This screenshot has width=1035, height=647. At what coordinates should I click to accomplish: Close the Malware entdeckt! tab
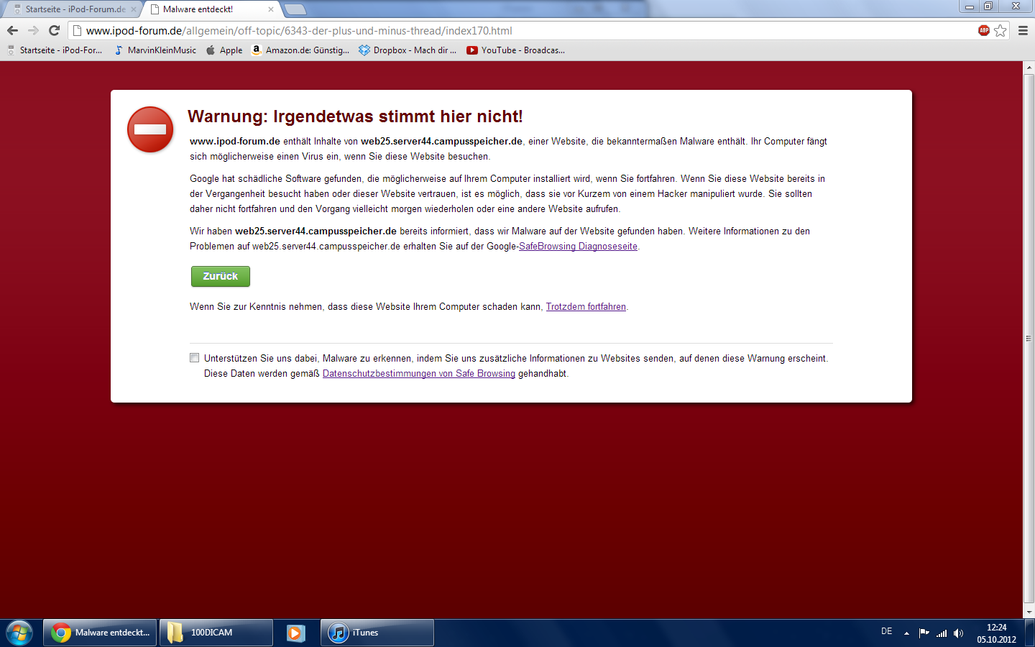pyautogui.click(x=271, y=9)
